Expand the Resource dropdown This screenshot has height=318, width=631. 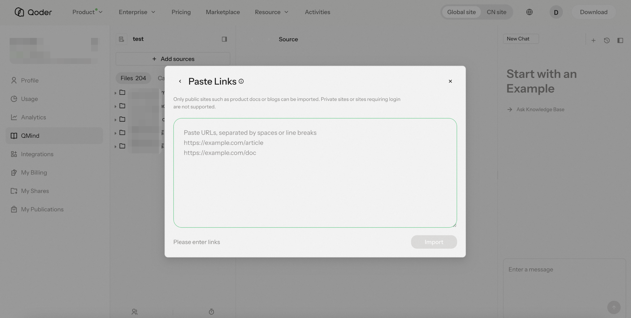(272, 12)
